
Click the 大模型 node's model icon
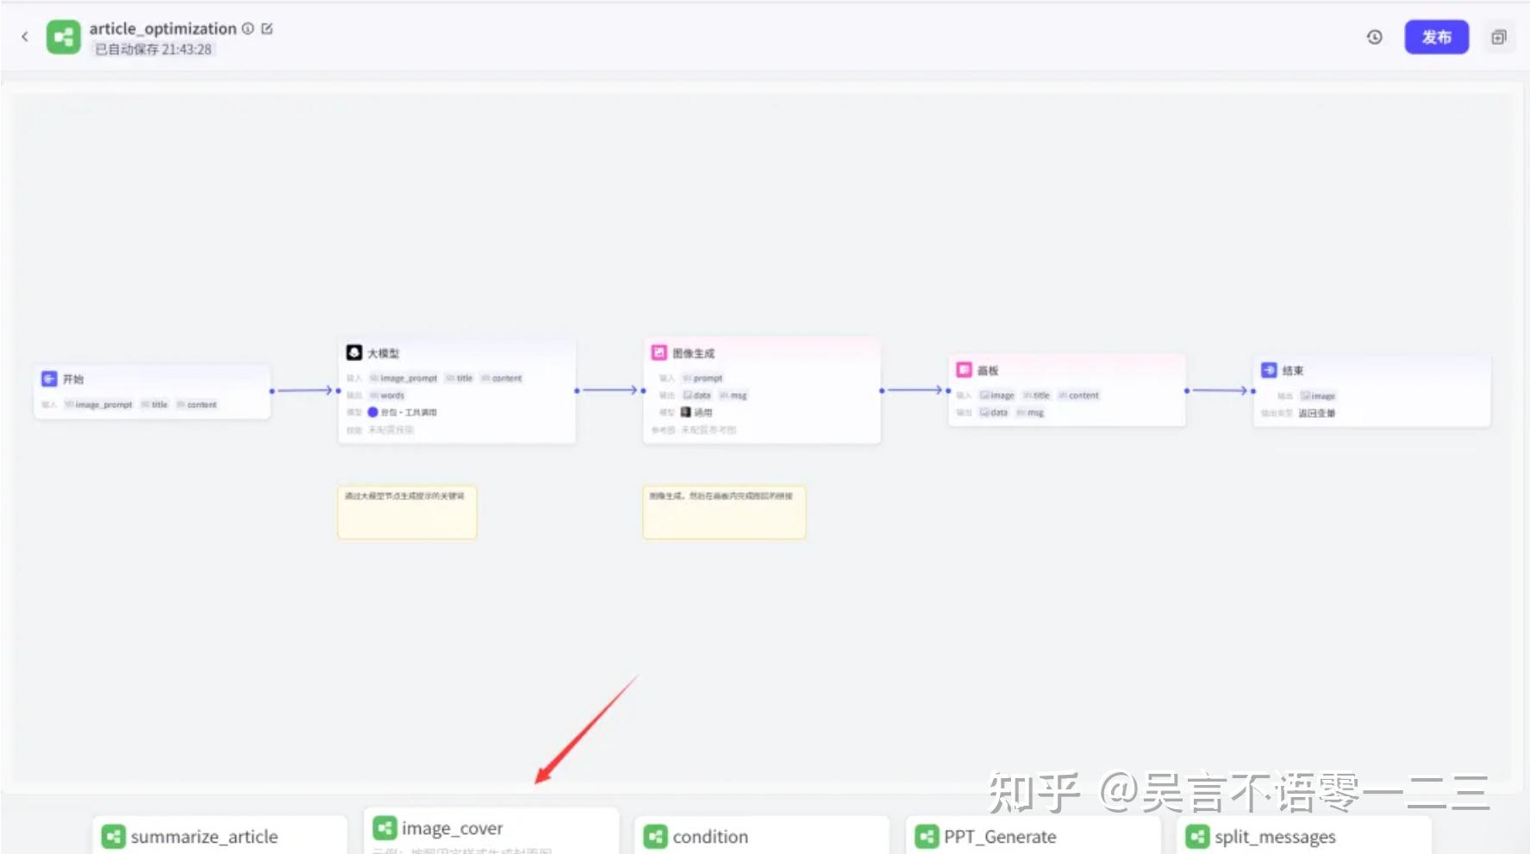353,352
